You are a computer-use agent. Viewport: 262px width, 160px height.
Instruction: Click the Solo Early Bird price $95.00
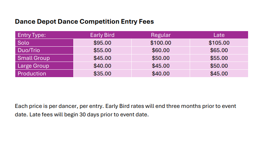[x=102, y=43]
